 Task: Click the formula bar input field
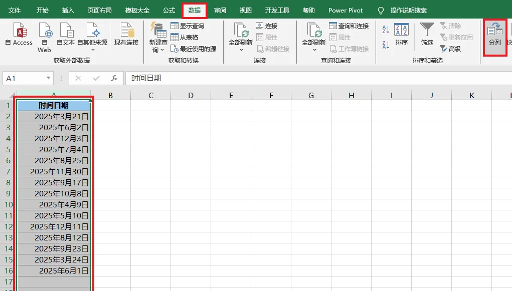tap(318, 78)
